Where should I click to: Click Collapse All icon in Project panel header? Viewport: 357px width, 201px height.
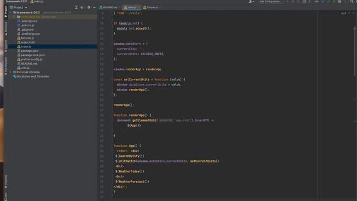coord(82,7)
